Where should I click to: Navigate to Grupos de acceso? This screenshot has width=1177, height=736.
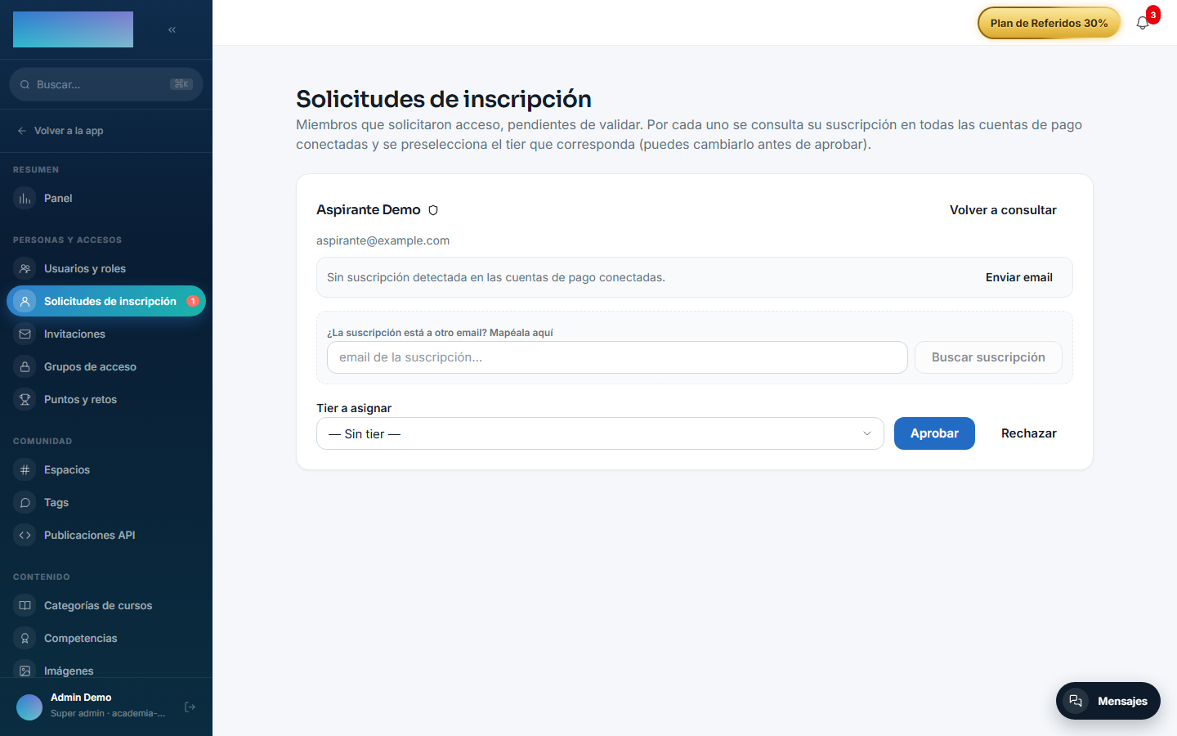pos(106,367)
